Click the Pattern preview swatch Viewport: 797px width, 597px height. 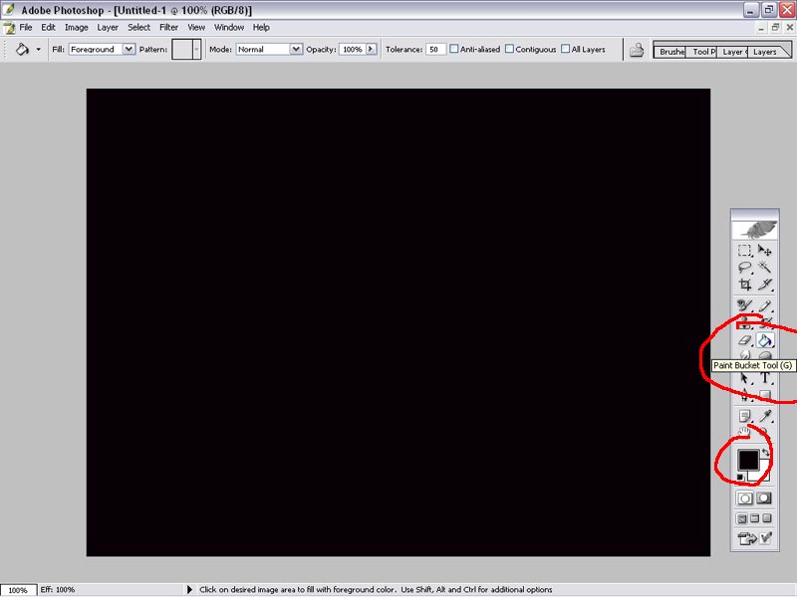(x=182, y=49)
